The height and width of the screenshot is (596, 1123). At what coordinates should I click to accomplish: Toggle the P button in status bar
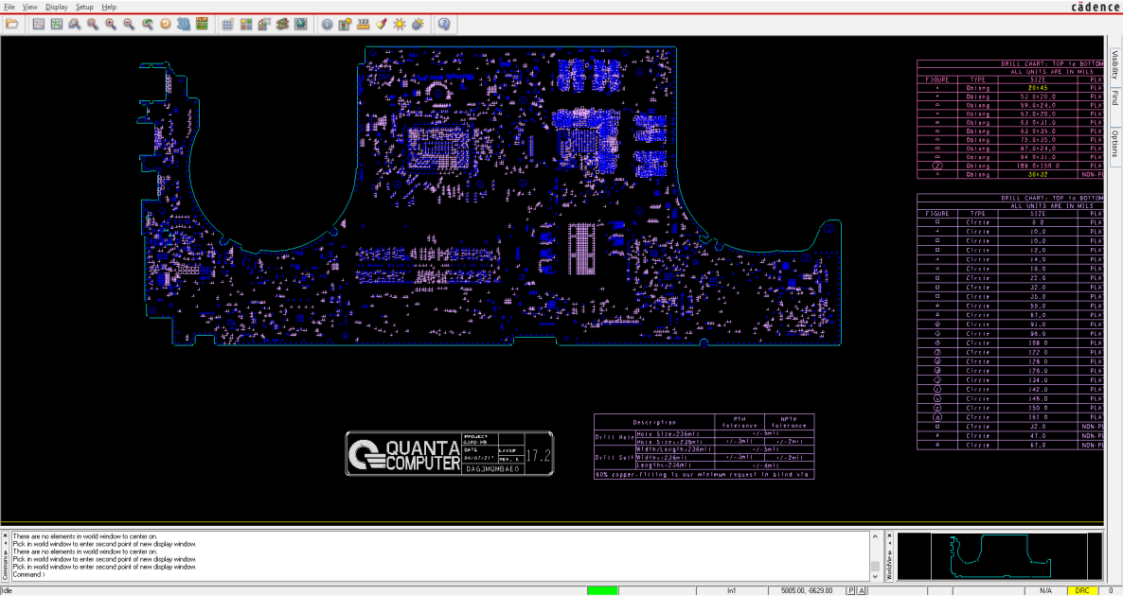click(851, 590)
